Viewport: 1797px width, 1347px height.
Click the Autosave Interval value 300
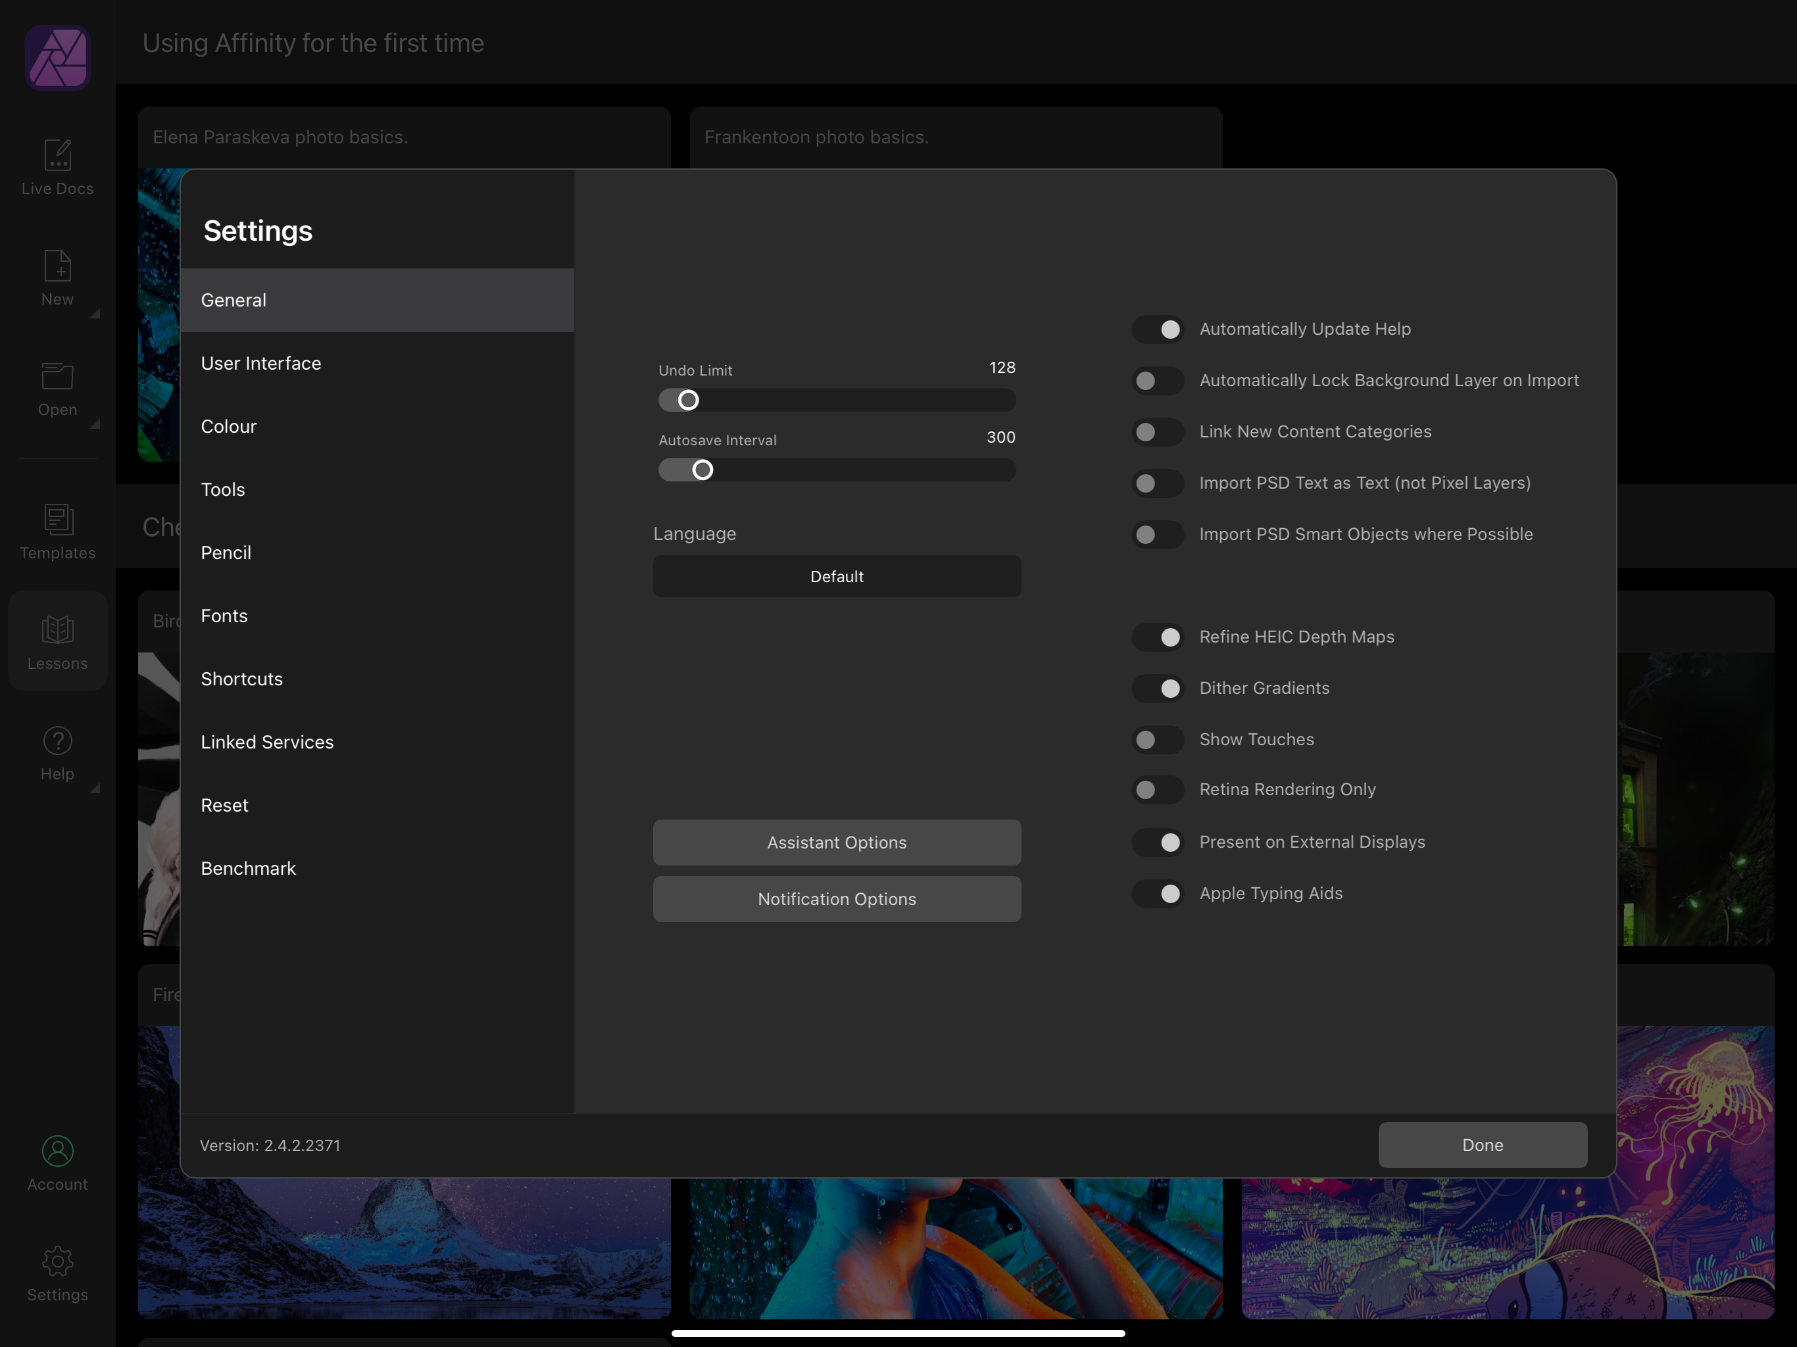[x=1001, y=437]
